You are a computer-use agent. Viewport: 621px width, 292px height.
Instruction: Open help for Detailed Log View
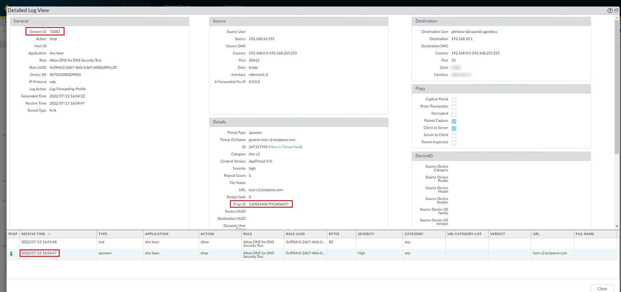[x=610, y=10]
